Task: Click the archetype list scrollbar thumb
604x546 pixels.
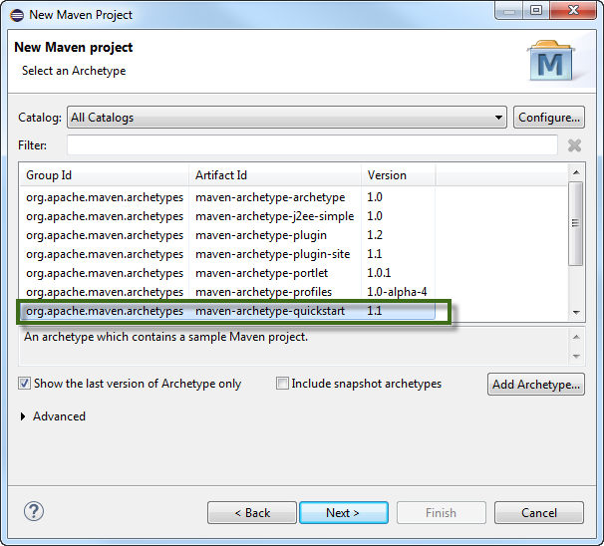Action: (575, 223)
